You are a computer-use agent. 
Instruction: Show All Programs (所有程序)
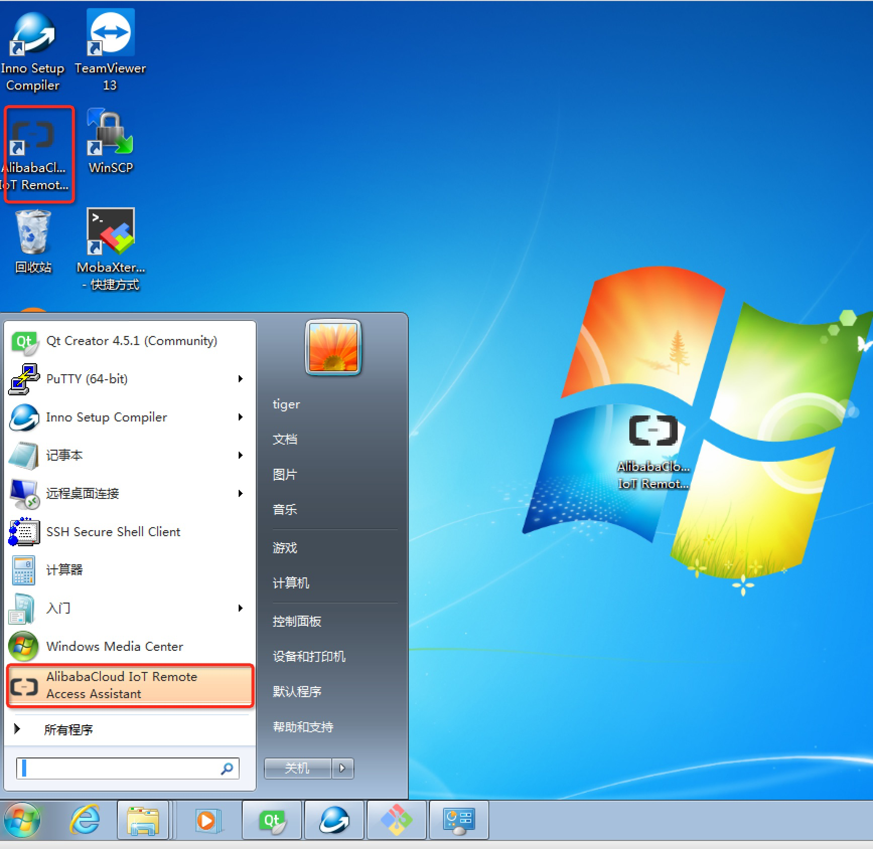click(x=129, y=729)
